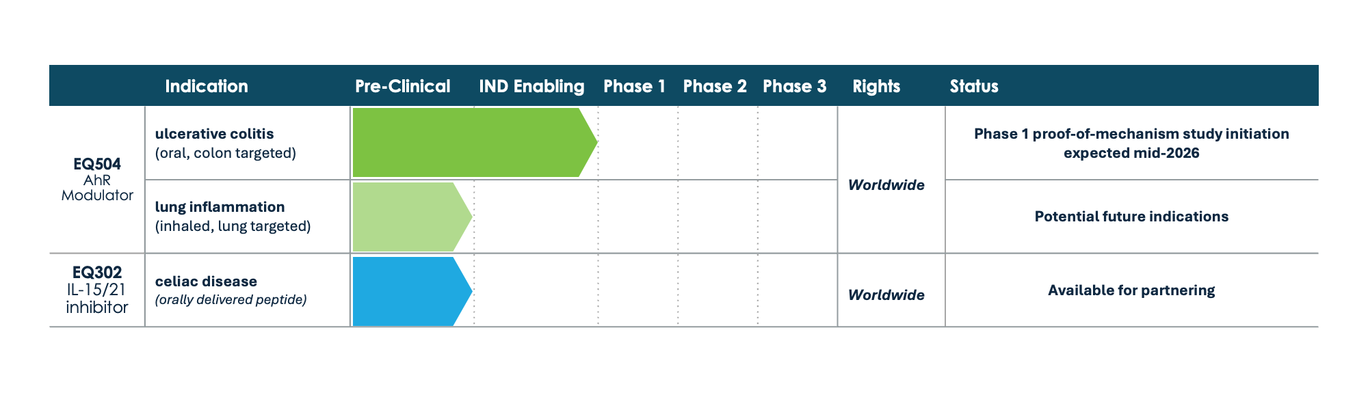Click the EQ504 AhR Modulator label

97,179
